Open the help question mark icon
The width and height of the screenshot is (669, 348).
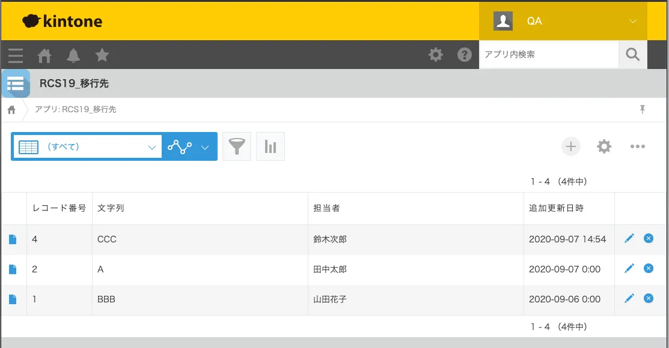pos(464,55)
